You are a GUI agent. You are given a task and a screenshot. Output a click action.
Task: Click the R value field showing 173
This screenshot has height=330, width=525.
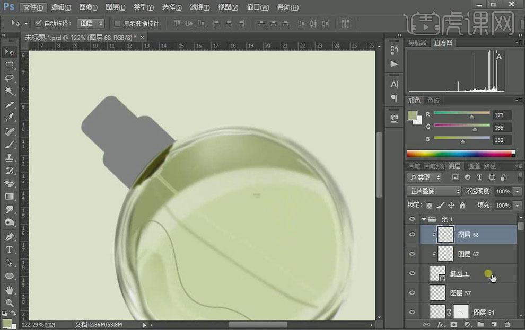[x=501, y=115]
